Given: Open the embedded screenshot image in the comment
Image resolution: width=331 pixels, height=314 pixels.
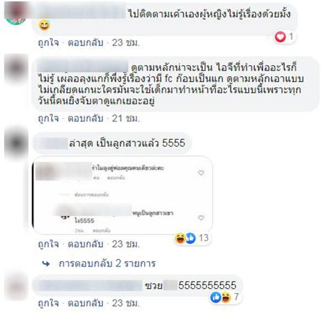Looking at the screenshot, I should click(122, 195).
